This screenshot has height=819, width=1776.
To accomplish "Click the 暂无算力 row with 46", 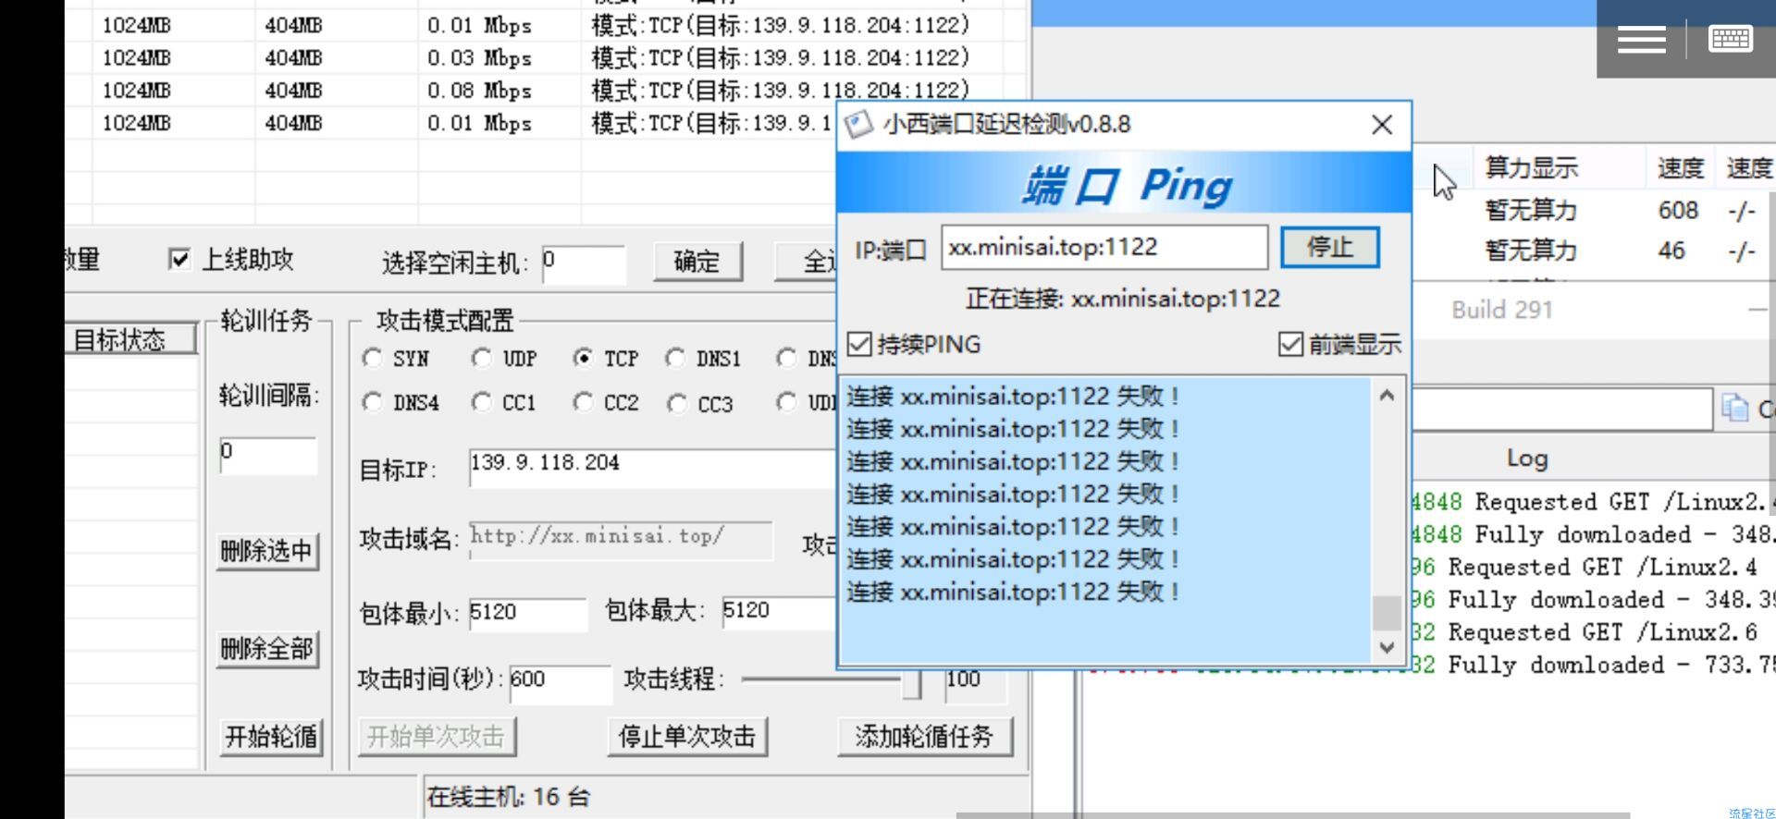I will click(1591, 251).
